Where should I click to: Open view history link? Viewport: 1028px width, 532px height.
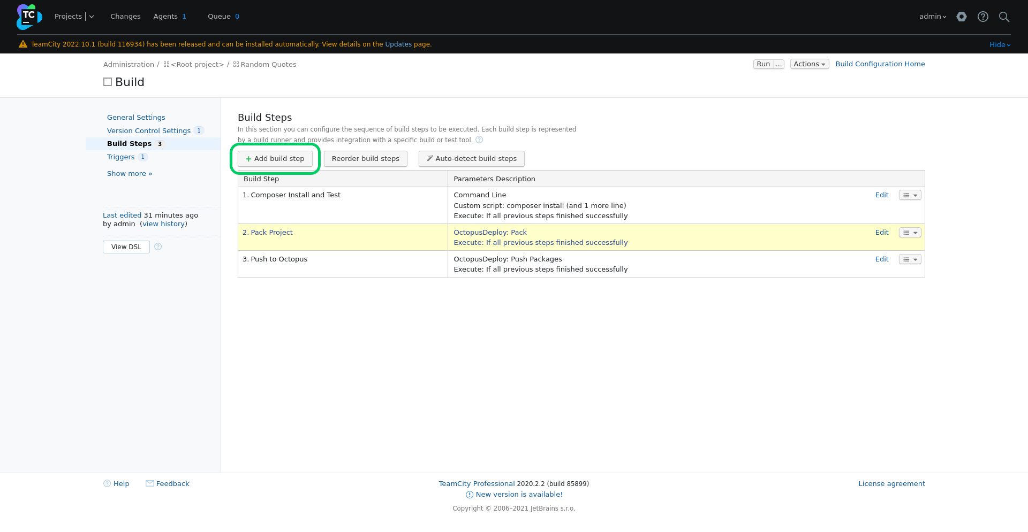click(x=164, y=224)
